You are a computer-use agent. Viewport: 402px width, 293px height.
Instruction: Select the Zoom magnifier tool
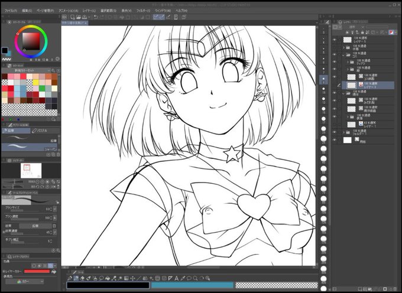(195, 278)
